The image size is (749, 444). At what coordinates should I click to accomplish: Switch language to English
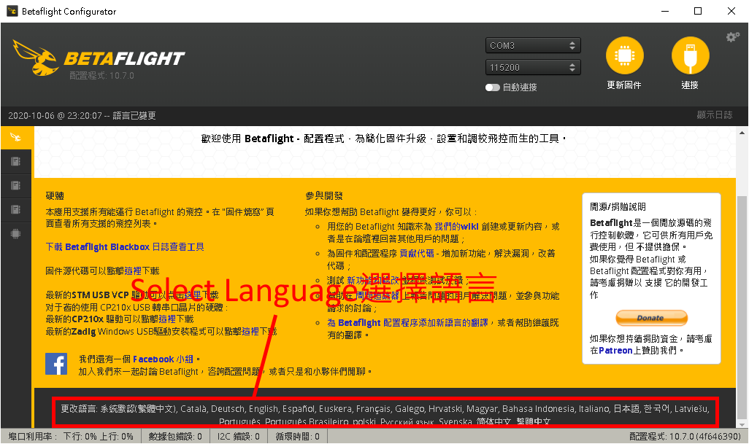(x=264, y=409)
